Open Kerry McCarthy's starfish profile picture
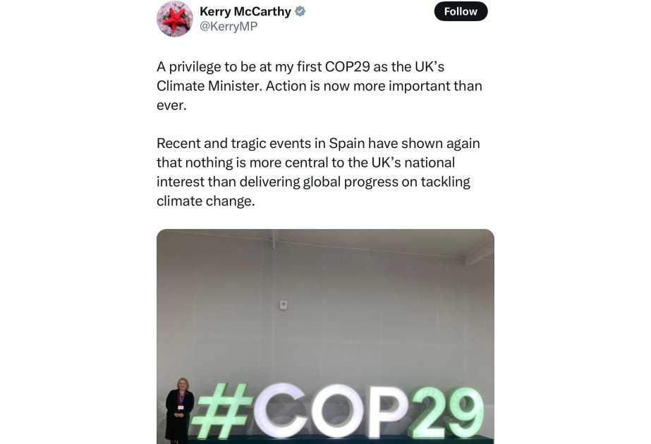Screen dimensions: 651x444 coord(174,18)
